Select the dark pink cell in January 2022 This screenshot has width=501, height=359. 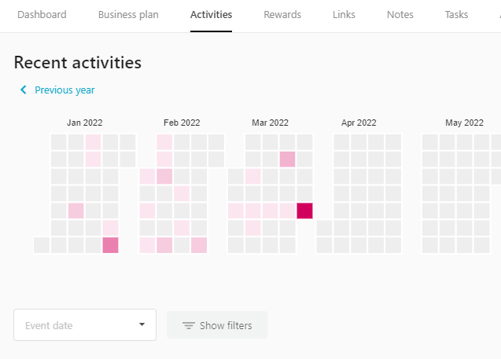(x=110, y=245)
